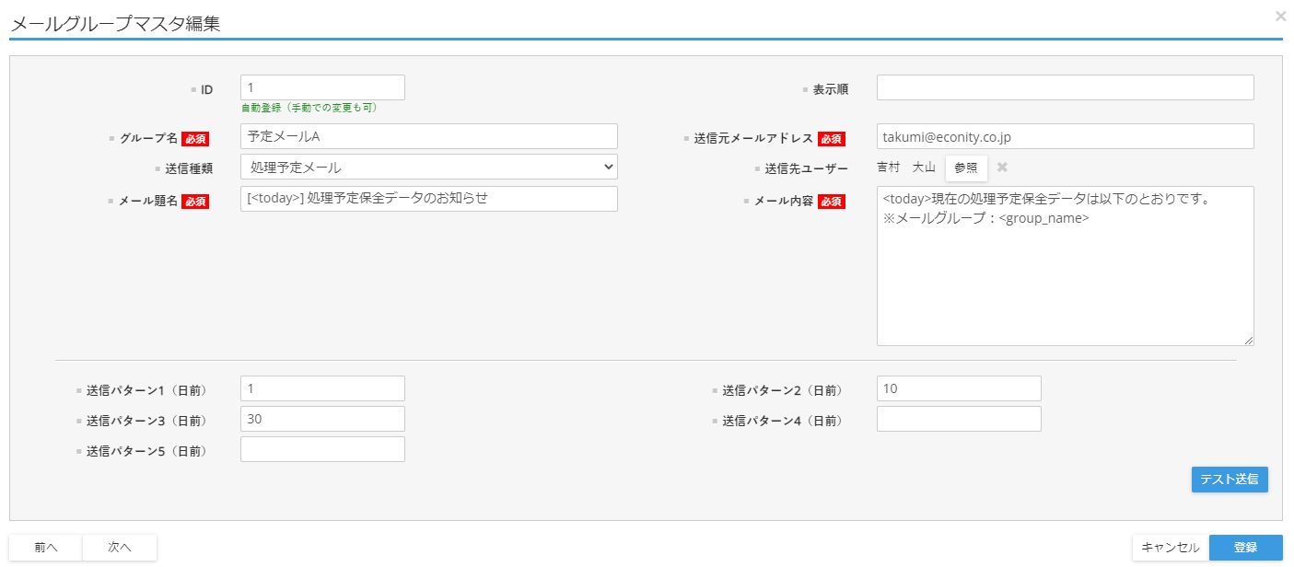Open the 送信種類 dropdown
Screen dimensions: 1294x567
point(428,167)
